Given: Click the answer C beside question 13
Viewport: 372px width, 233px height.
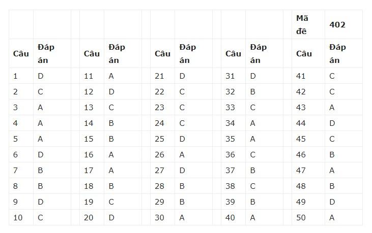Looking at the screenshot, I should [x=111, y=108].
